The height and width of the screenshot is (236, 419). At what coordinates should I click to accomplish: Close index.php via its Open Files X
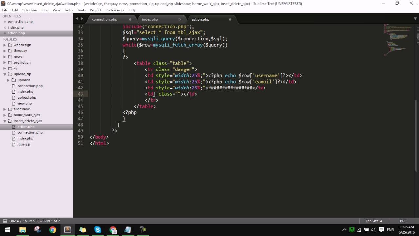[5, 28]
